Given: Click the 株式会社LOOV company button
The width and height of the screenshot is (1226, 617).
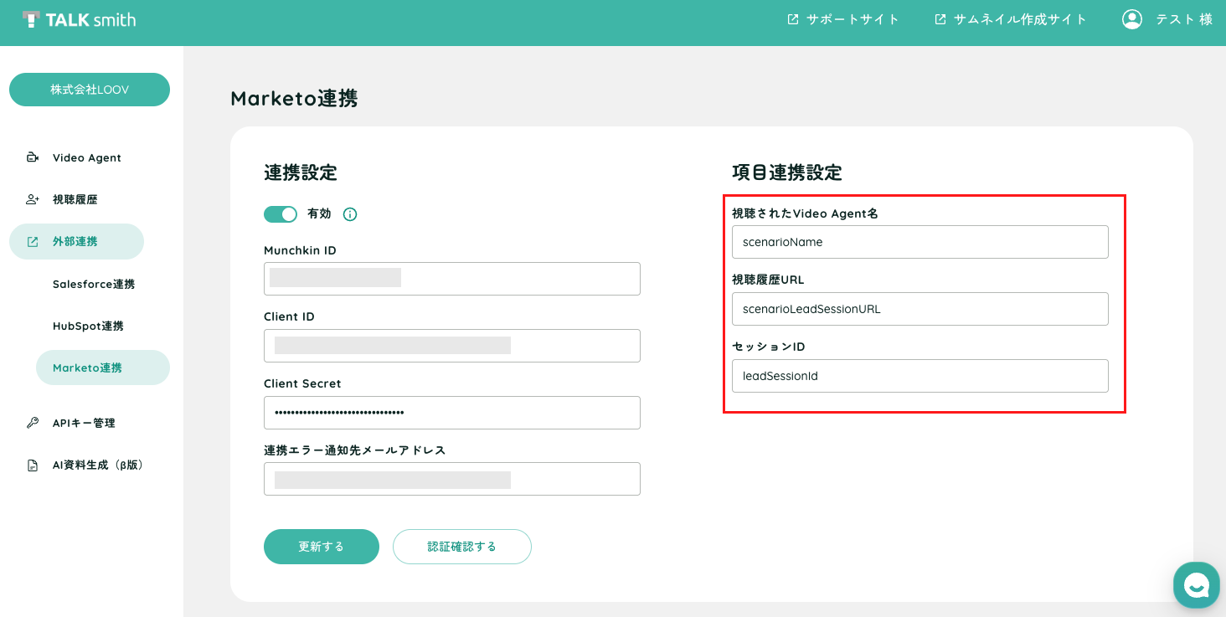Looking at the screenshot, I should click(90, 90).
